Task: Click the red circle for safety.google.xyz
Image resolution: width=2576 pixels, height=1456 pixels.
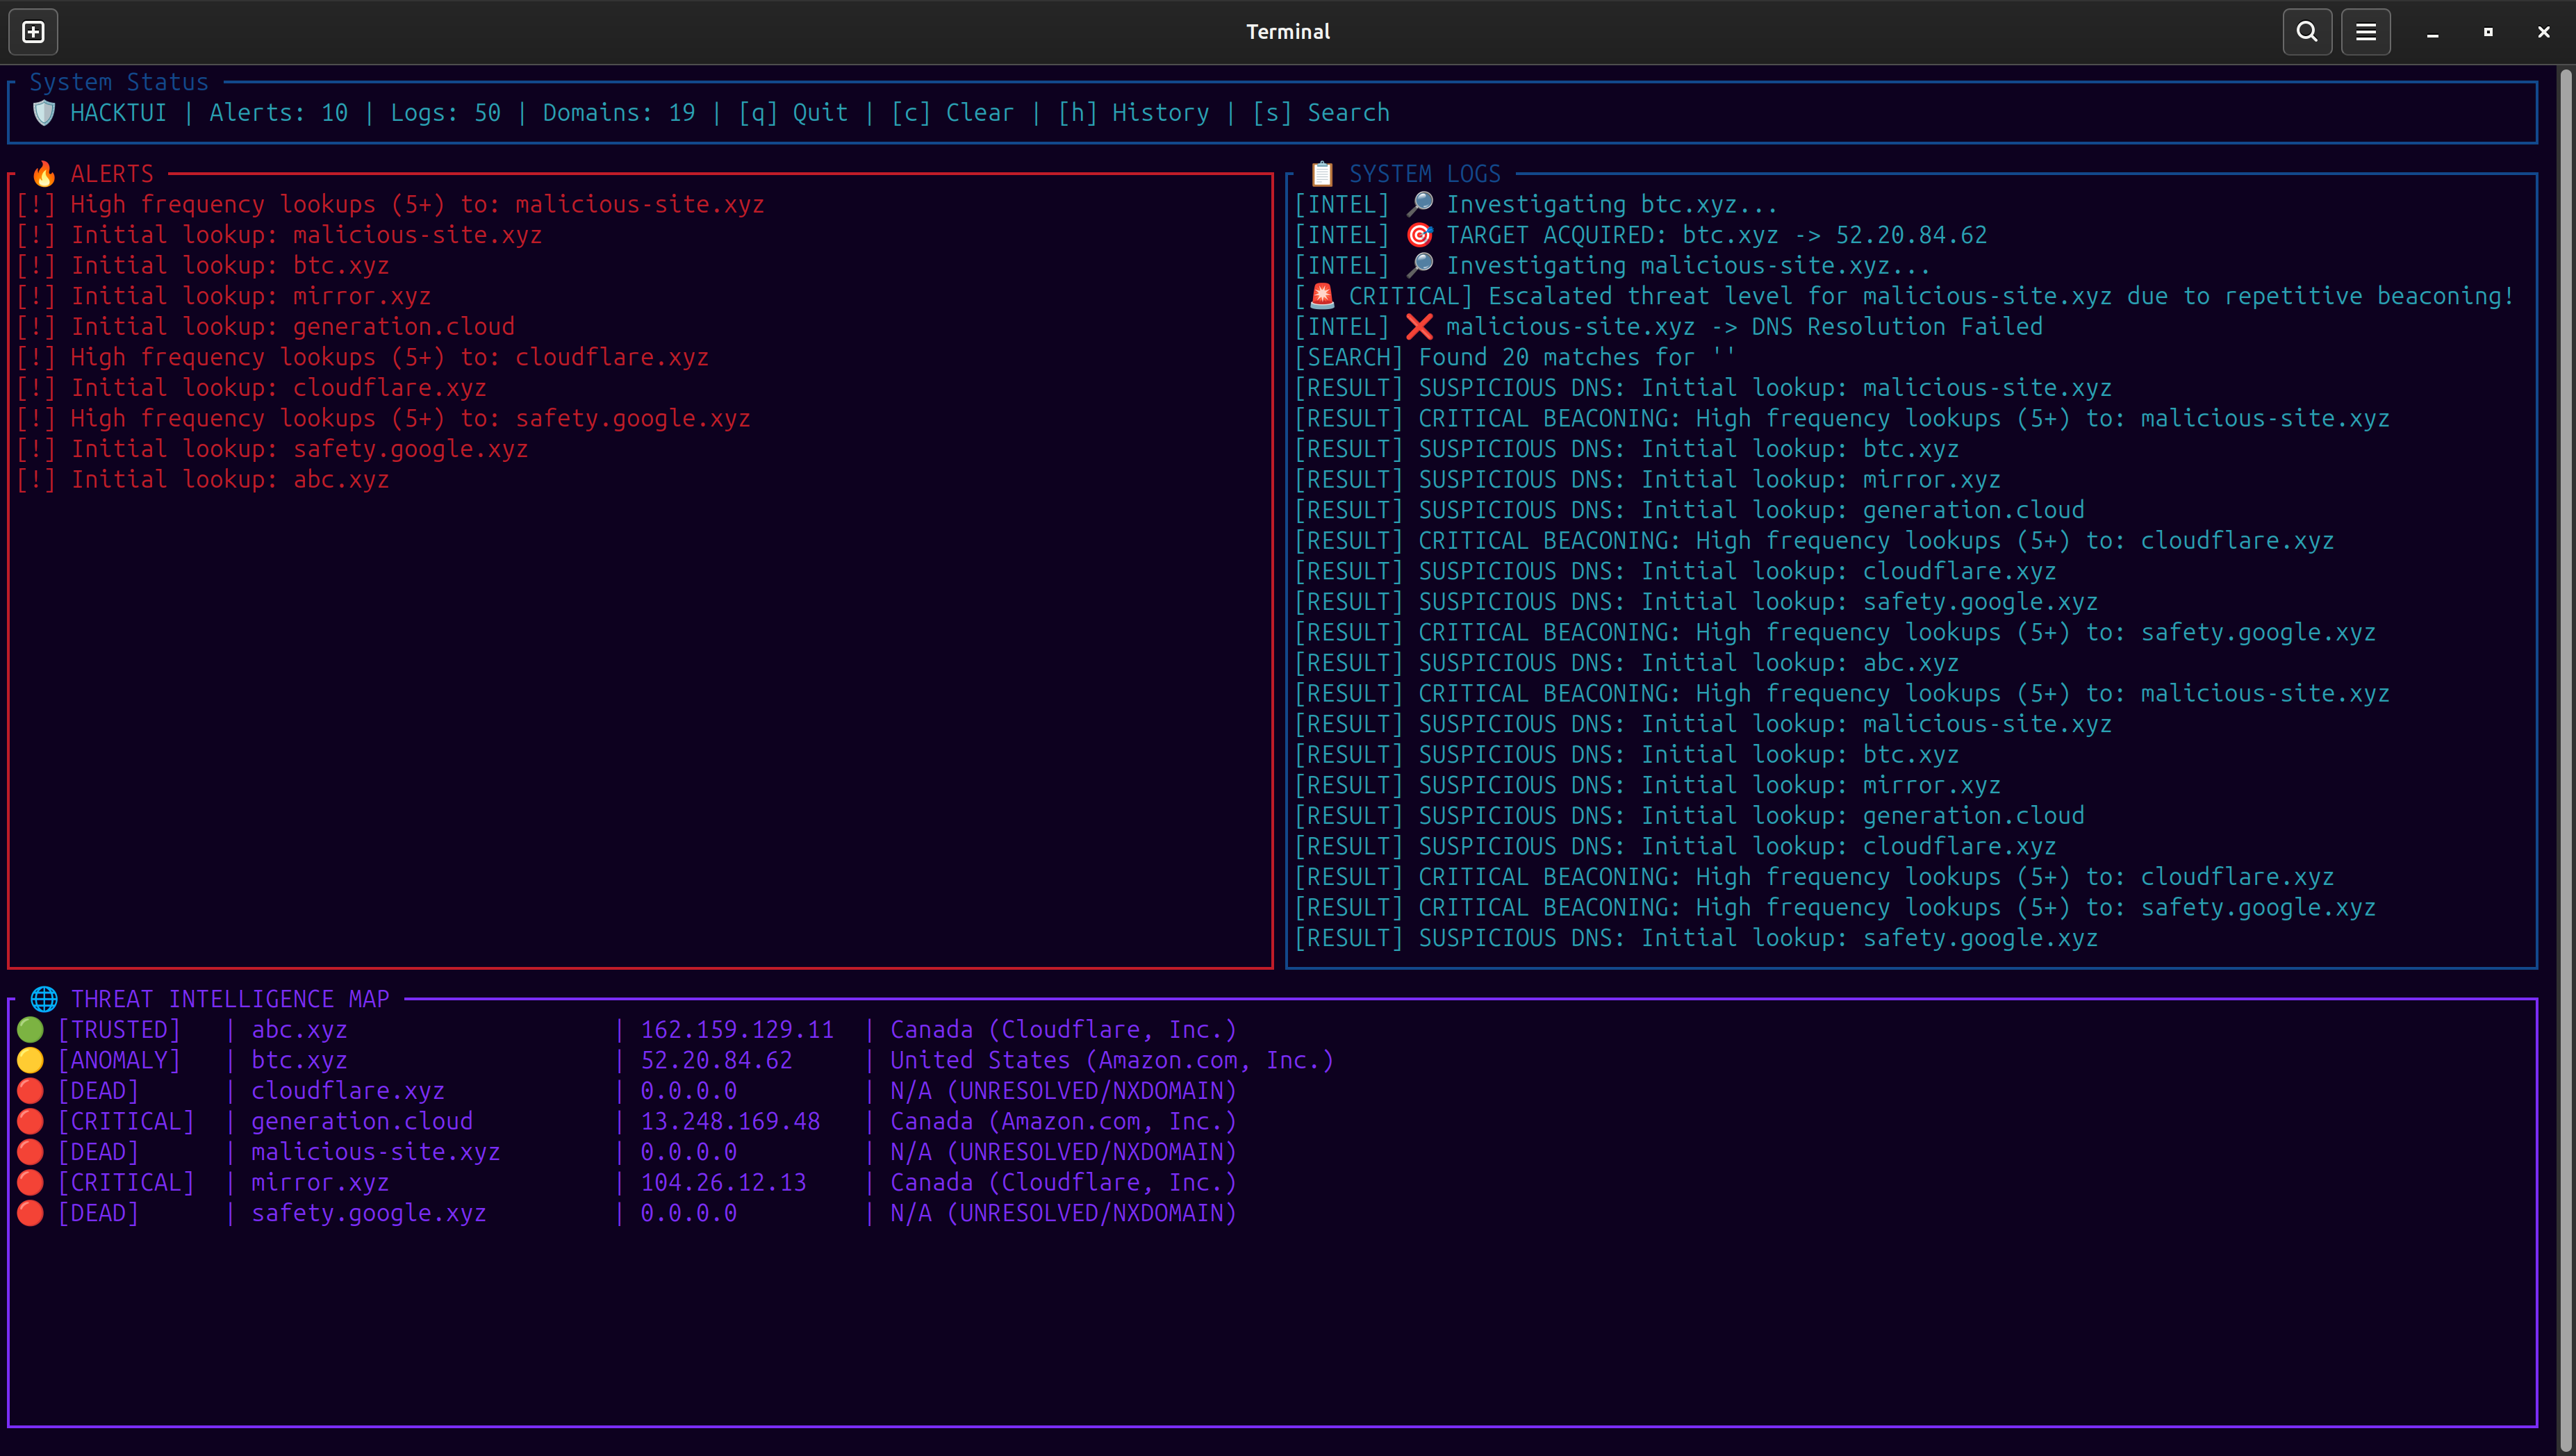Action: [x=30, y=1213]
